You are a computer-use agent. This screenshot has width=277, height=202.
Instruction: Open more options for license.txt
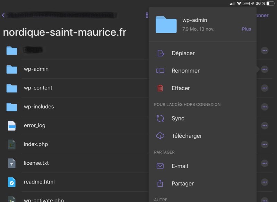click(x=265, y=163)
